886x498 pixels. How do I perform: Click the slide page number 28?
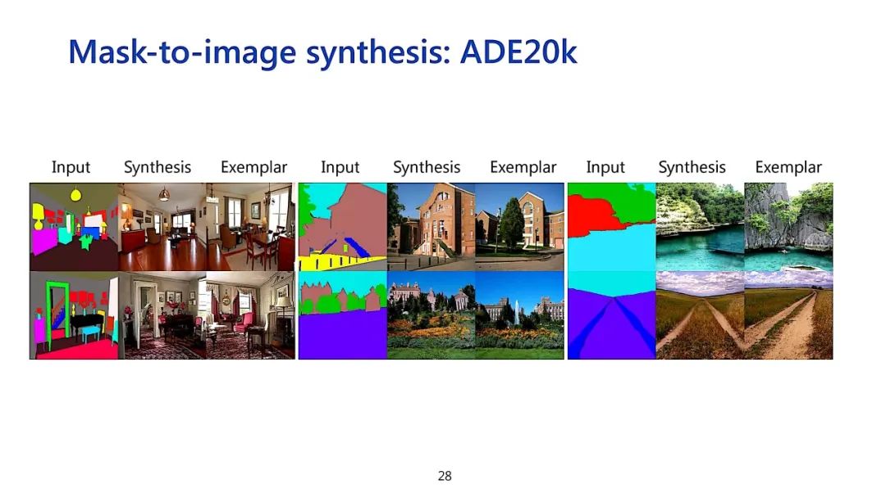pos(445,476)
